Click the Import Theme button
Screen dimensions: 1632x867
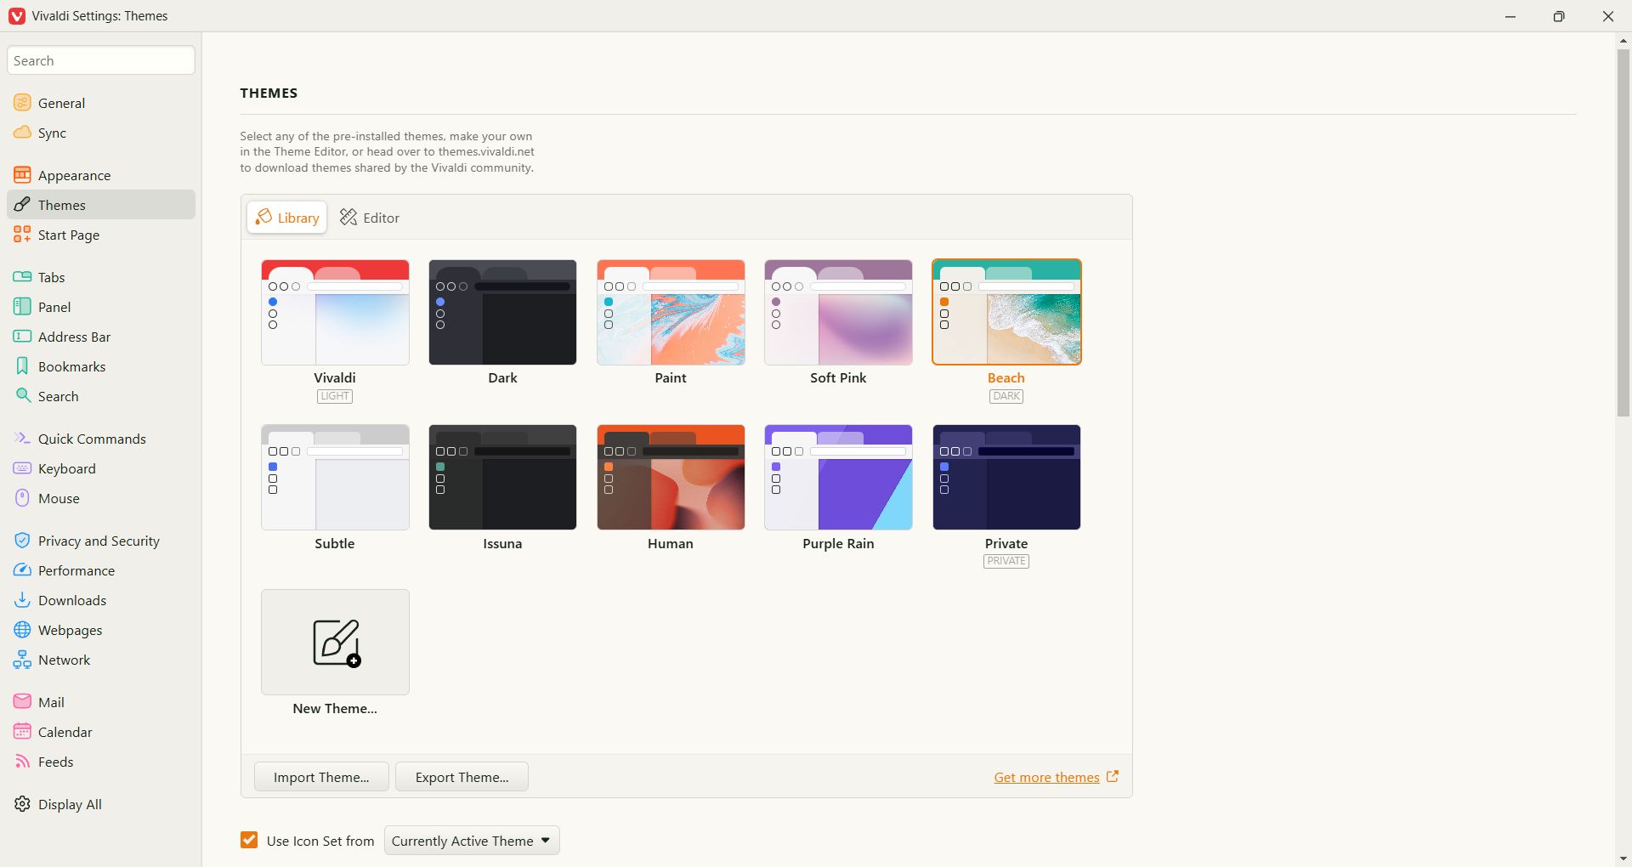click(321, 777)
